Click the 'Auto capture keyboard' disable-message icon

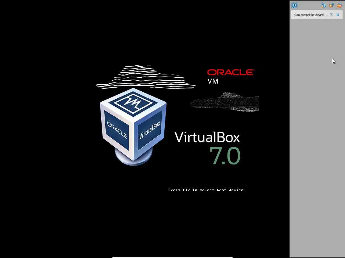tap(332, 15)
